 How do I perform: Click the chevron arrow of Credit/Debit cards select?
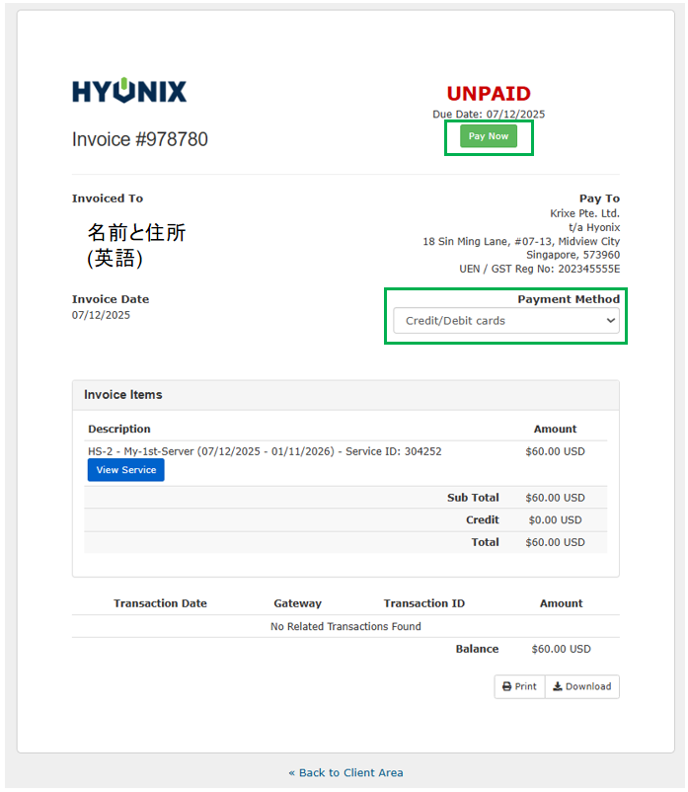(610, 321)
